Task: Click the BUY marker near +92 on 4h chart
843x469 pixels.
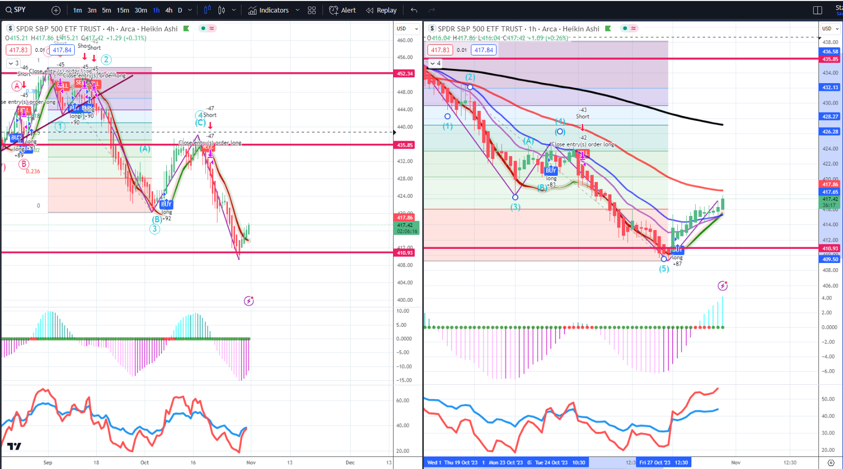Action: point(166,204)
